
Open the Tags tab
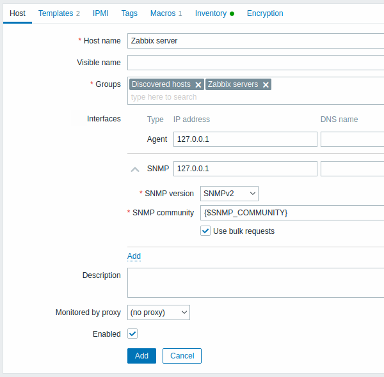[x=129, y=13]
